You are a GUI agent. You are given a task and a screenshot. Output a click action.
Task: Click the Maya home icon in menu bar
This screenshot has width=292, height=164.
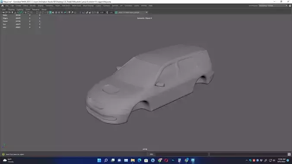point(3,6)
